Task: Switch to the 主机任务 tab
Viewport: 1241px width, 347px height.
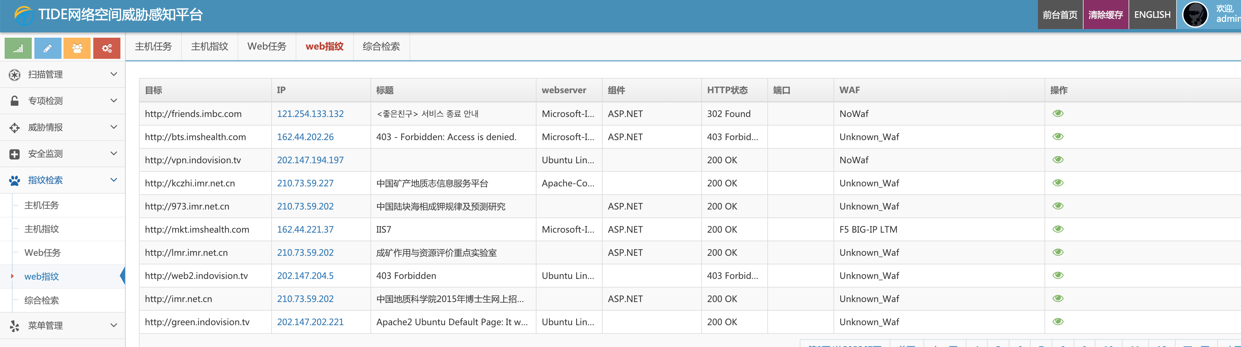Action: click(153, 47)
